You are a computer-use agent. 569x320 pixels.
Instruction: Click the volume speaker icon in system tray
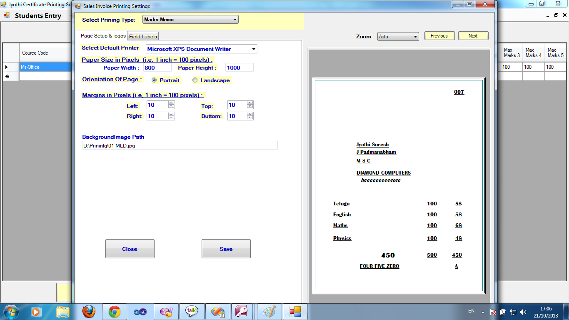(x=523, y=311)
